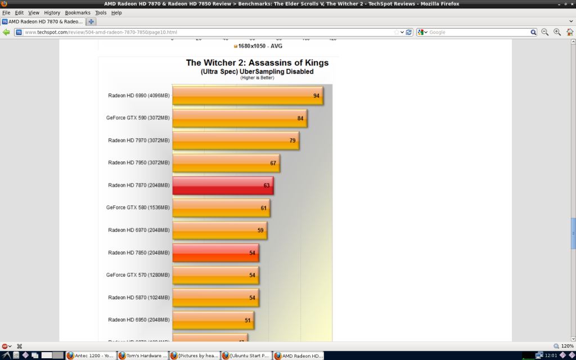This screenshot has width=576, height=360.
Task: Open the search engine selector dropdown
Action: click(426, 32)
